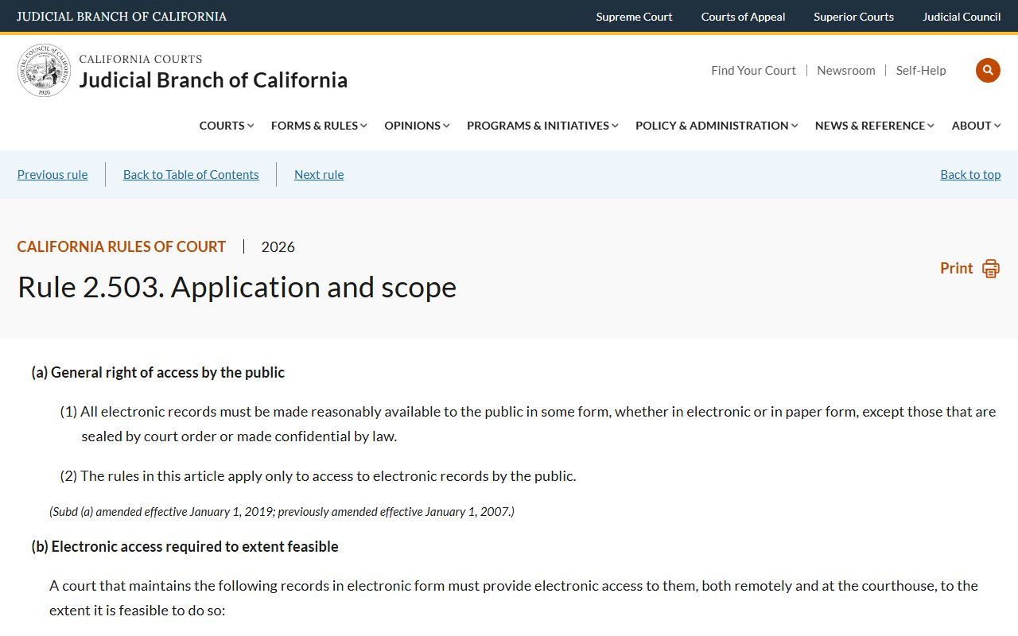
Task: Click the 2026 year label
Action: [x=278, y=247]
